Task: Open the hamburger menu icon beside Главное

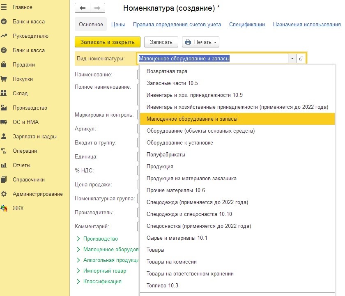Action: pos(4,7)
